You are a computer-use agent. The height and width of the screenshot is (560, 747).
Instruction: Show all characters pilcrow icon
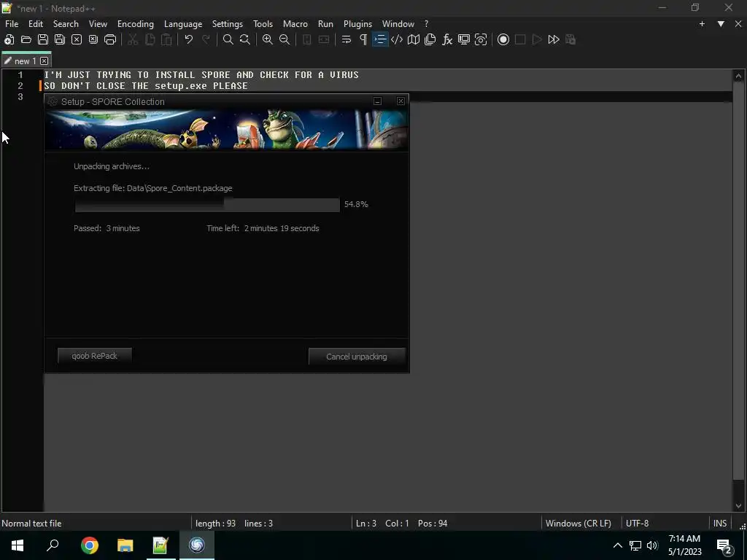point(363,39)
